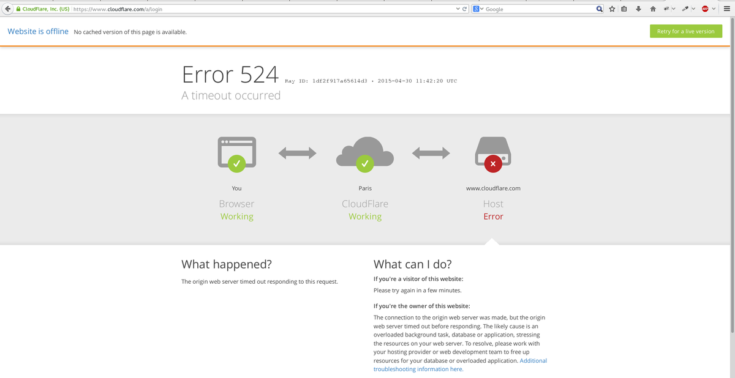Click the origin web server timed out sentence

260,282
